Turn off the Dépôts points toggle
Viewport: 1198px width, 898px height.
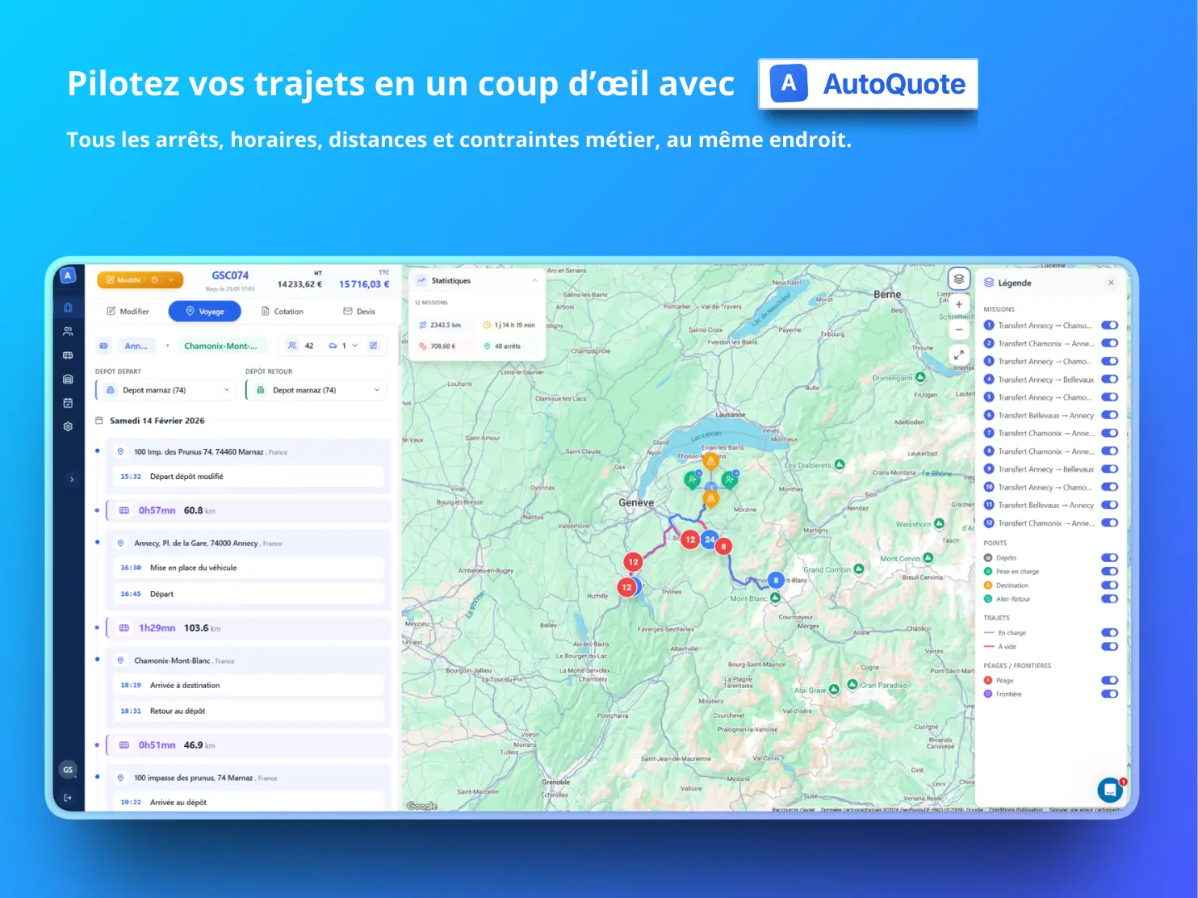point(1109,557)
